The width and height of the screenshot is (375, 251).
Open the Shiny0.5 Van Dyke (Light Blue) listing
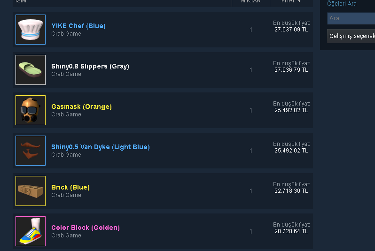pos(101,147)
